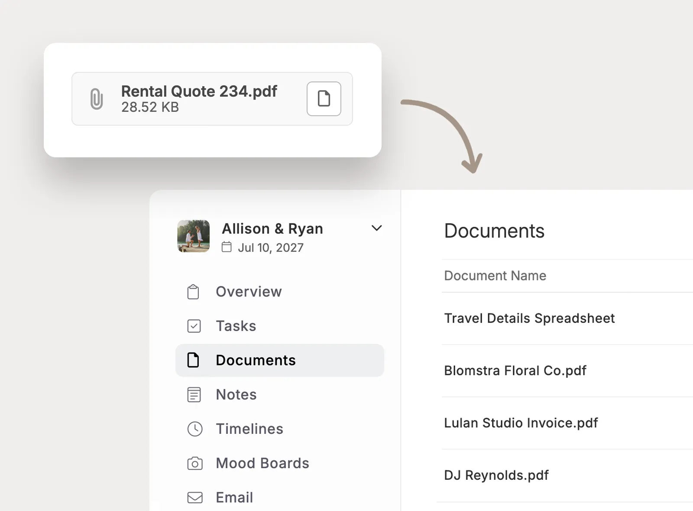This screenshot has width=693, height=511.
Task: Click the Tasks checkbox icon
Action: (x=194, y=326)
